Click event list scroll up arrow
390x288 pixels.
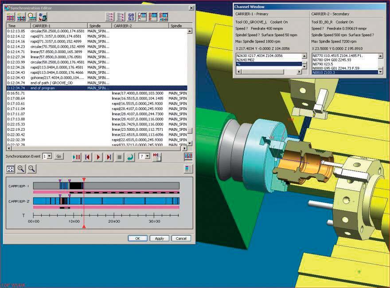tap(190, 31)
